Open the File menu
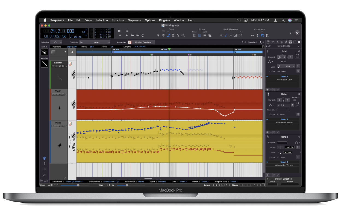 point(70,20)
